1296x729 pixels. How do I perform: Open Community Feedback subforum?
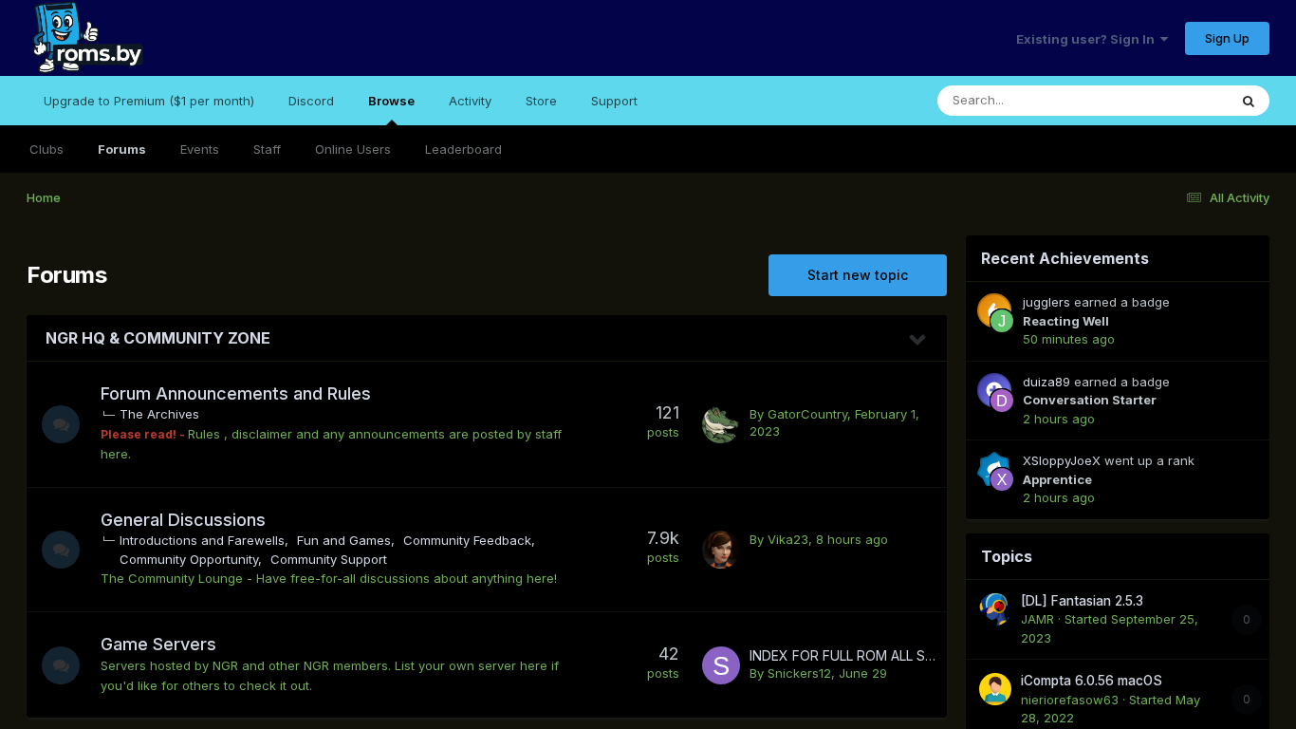tap(468, 540)
